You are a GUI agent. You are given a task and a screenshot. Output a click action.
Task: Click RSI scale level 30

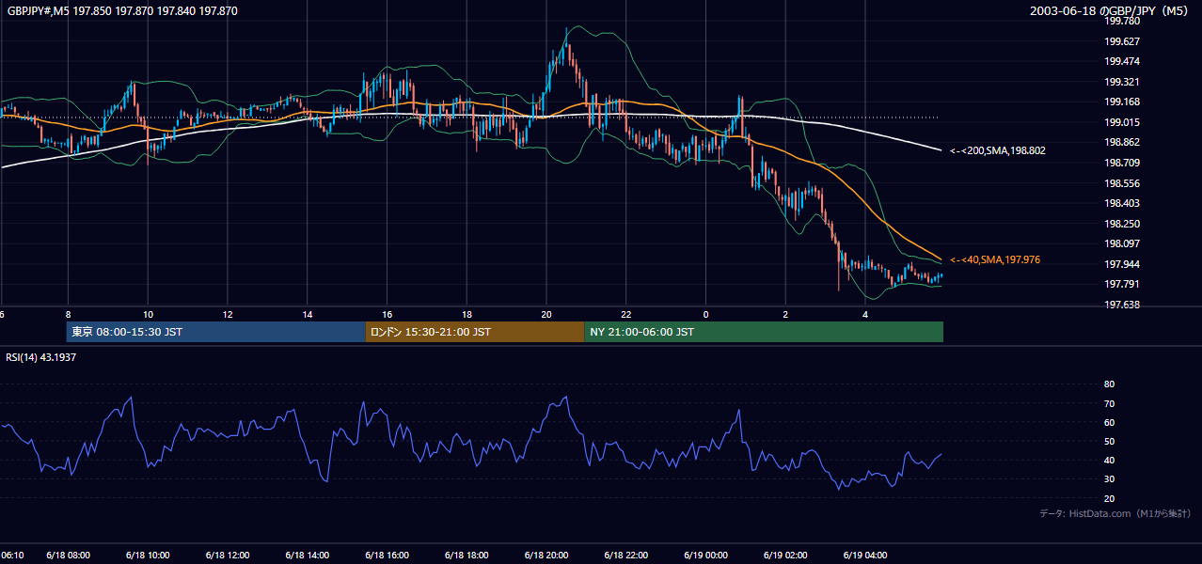point(1109,479)
